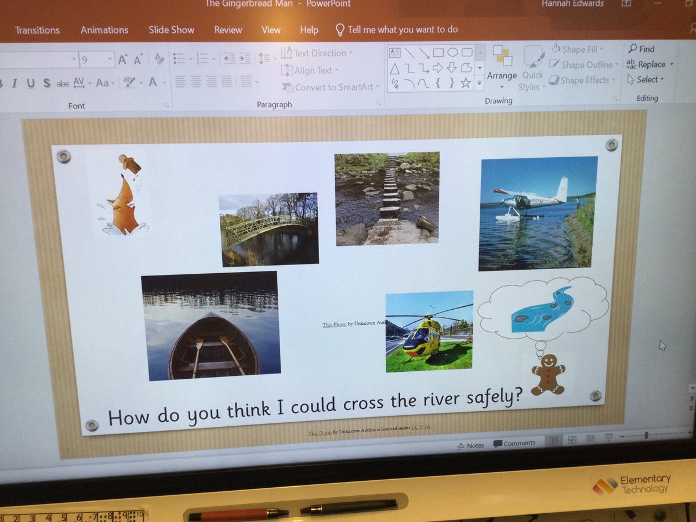
Task: Align text left
Action: 180,82
